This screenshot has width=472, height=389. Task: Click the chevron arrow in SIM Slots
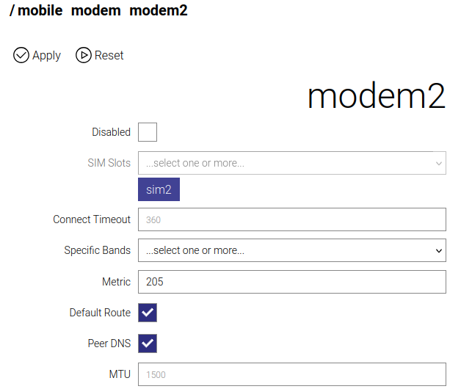439,163
